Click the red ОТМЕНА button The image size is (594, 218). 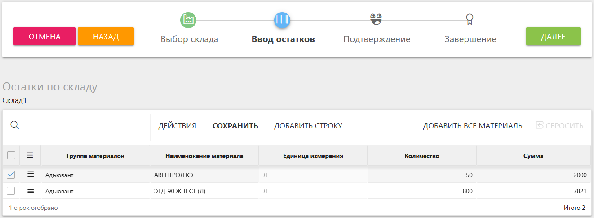(44, 37)
